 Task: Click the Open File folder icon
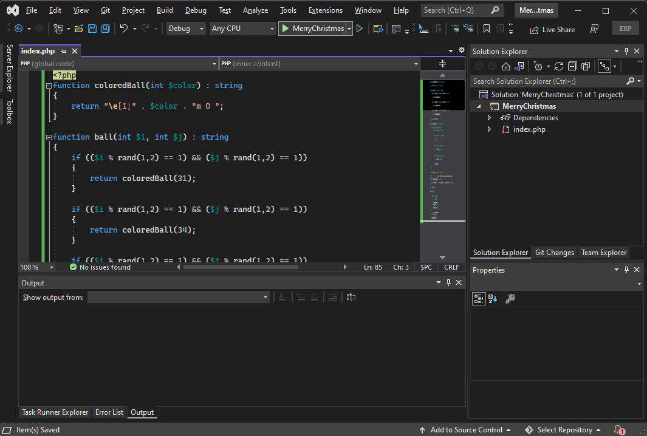click(x=79, y=29)
